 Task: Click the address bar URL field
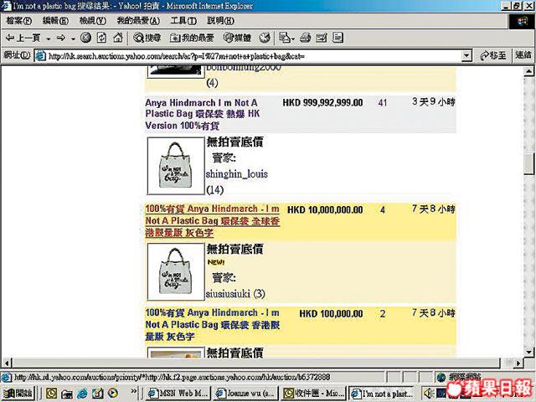254,56
